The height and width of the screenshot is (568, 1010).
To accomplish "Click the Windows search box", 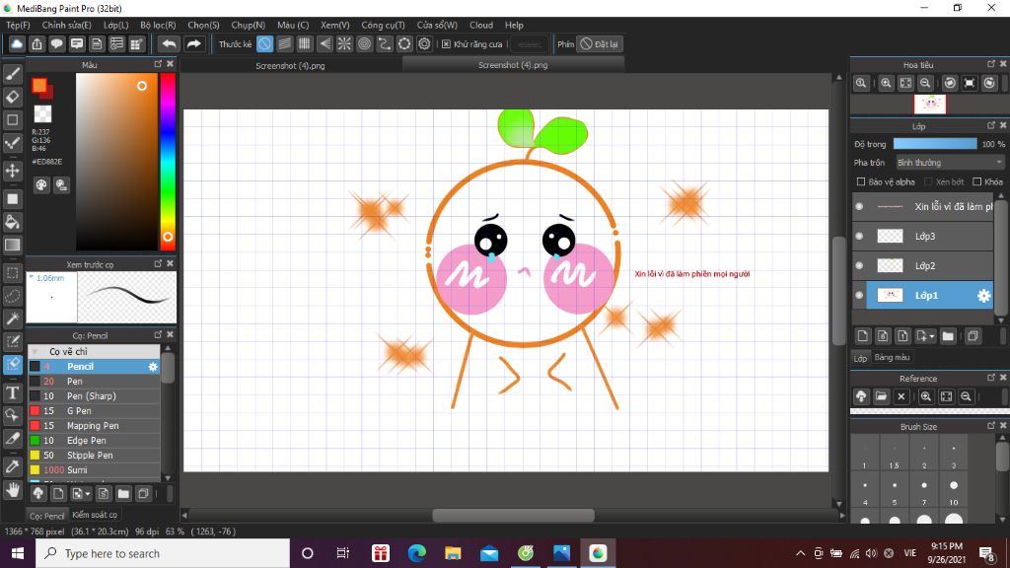I will point(163,553).
